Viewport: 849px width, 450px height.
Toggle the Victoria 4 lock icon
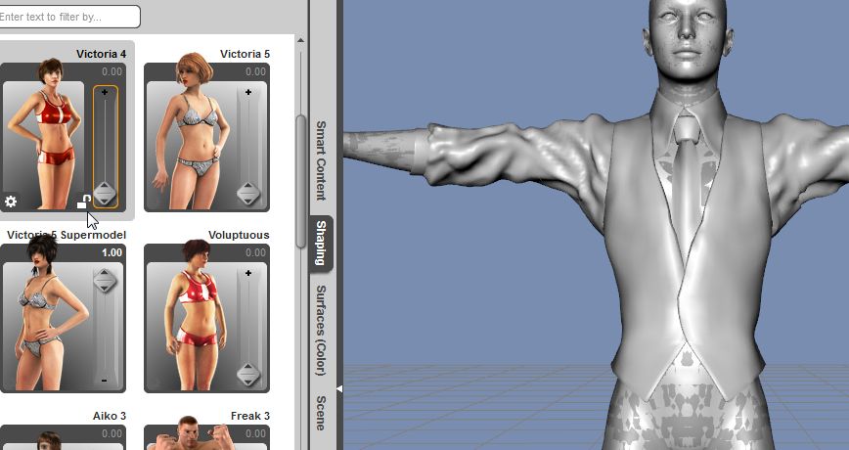coord(83,202)
